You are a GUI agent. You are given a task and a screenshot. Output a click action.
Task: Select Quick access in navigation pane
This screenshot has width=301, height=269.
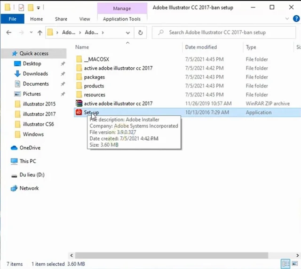click(34, 54)
